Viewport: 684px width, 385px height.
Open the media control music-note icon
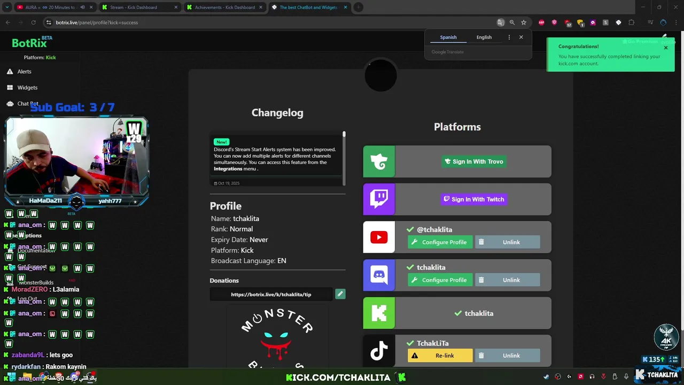point(650,22)
